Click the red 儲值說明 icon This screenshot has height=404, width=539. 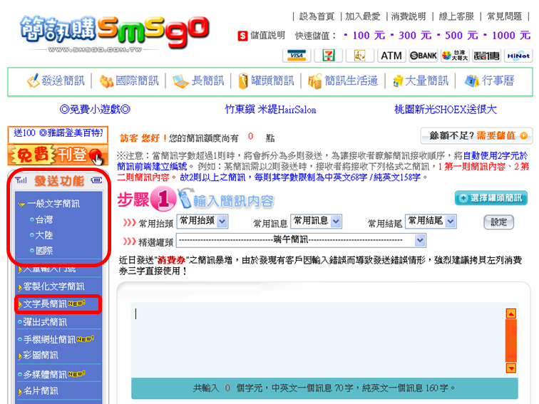click(243, 36)
